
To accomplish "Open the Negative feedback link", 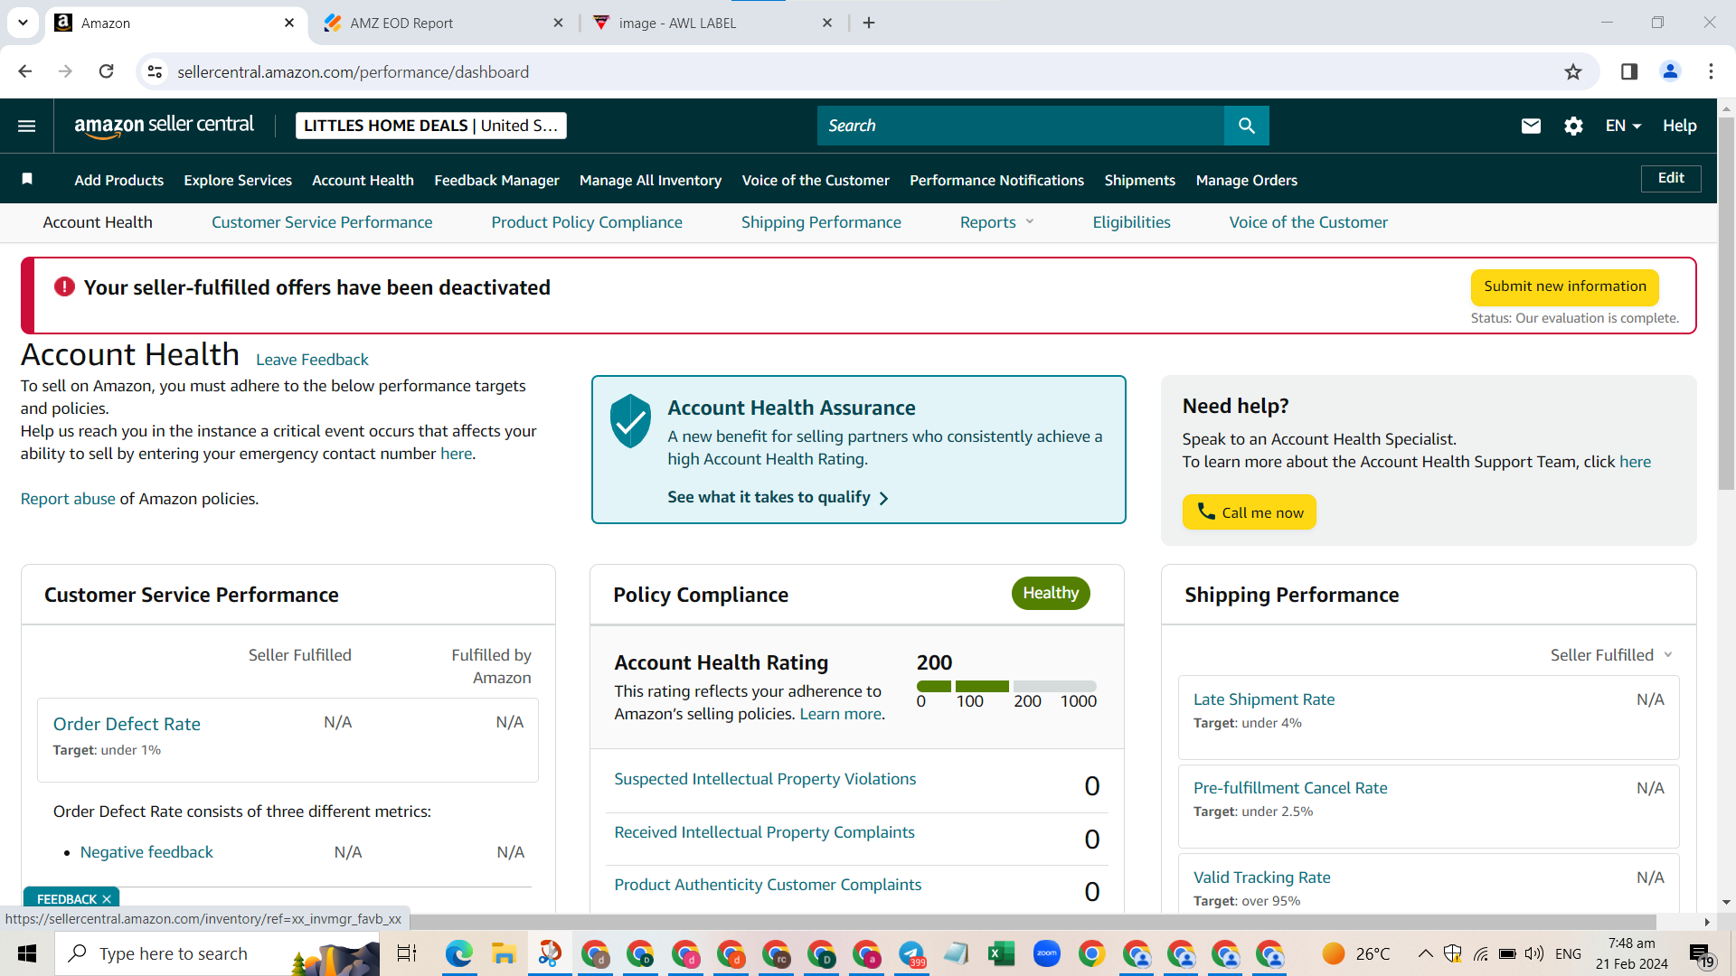I will [146, 852].
